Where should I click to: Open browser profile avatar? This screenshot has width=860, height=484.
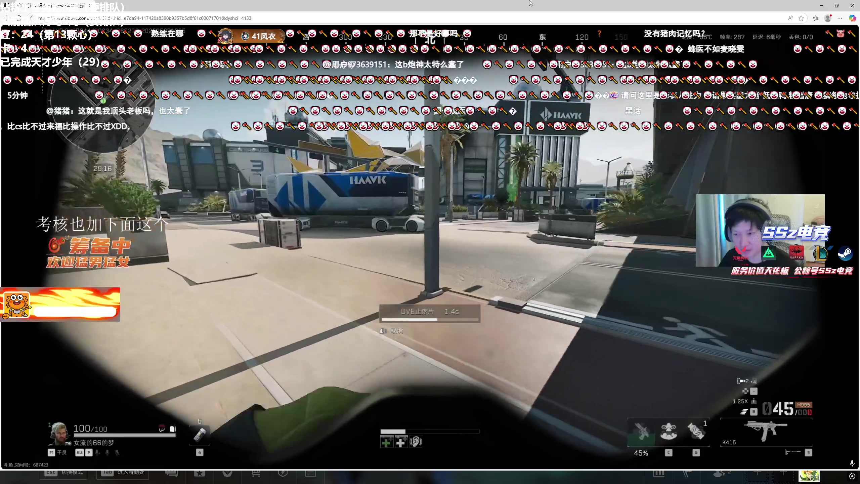pyautogui.click(x=828, y=18)
